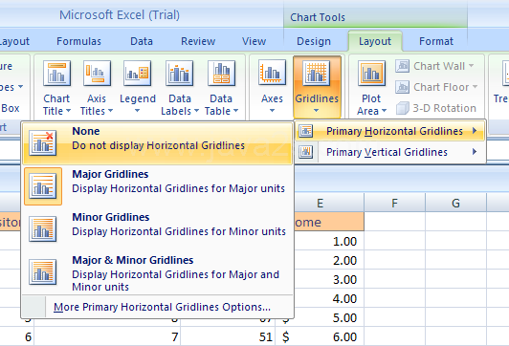Switch to the Review tab

tap(198, 41)
